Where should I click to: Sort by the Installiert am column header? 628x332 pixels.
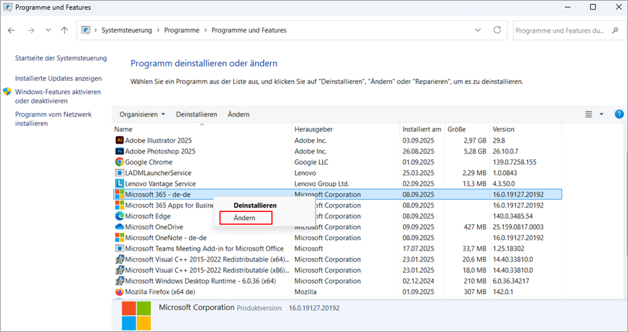(422, 129)
